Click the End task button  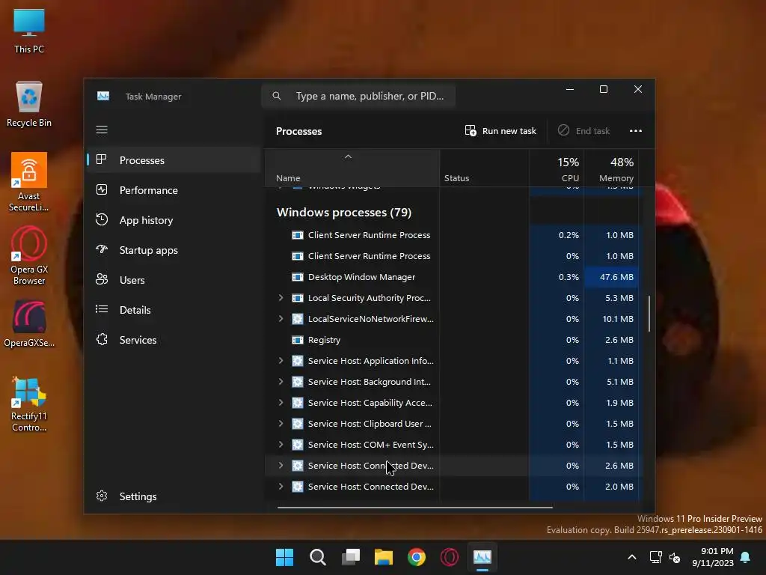tap(584, 131)
